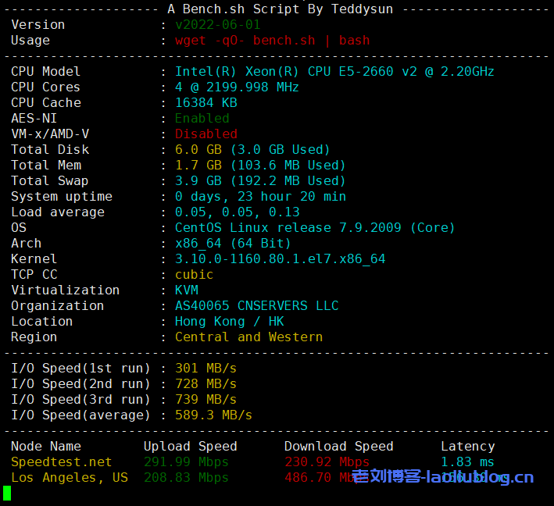This screenshot has height=506, width=554.
Task: Click the TCP CC value 'cubic'
Action: 195,274
